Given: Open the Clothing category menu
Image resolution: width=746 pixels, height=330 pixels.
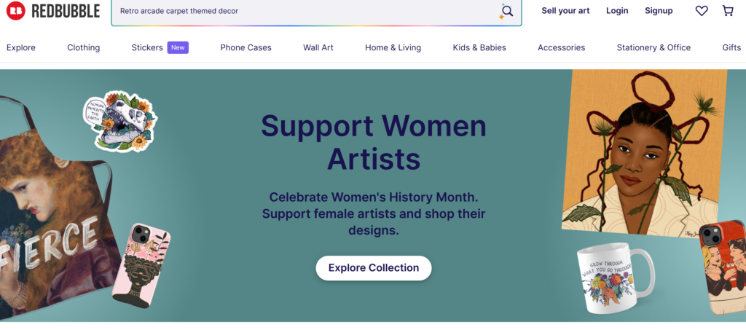Looking at the screenshot, I should tap(83, 47).
